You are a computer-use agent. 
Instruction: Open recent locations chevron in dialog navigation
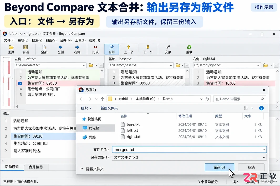(96, 99)
